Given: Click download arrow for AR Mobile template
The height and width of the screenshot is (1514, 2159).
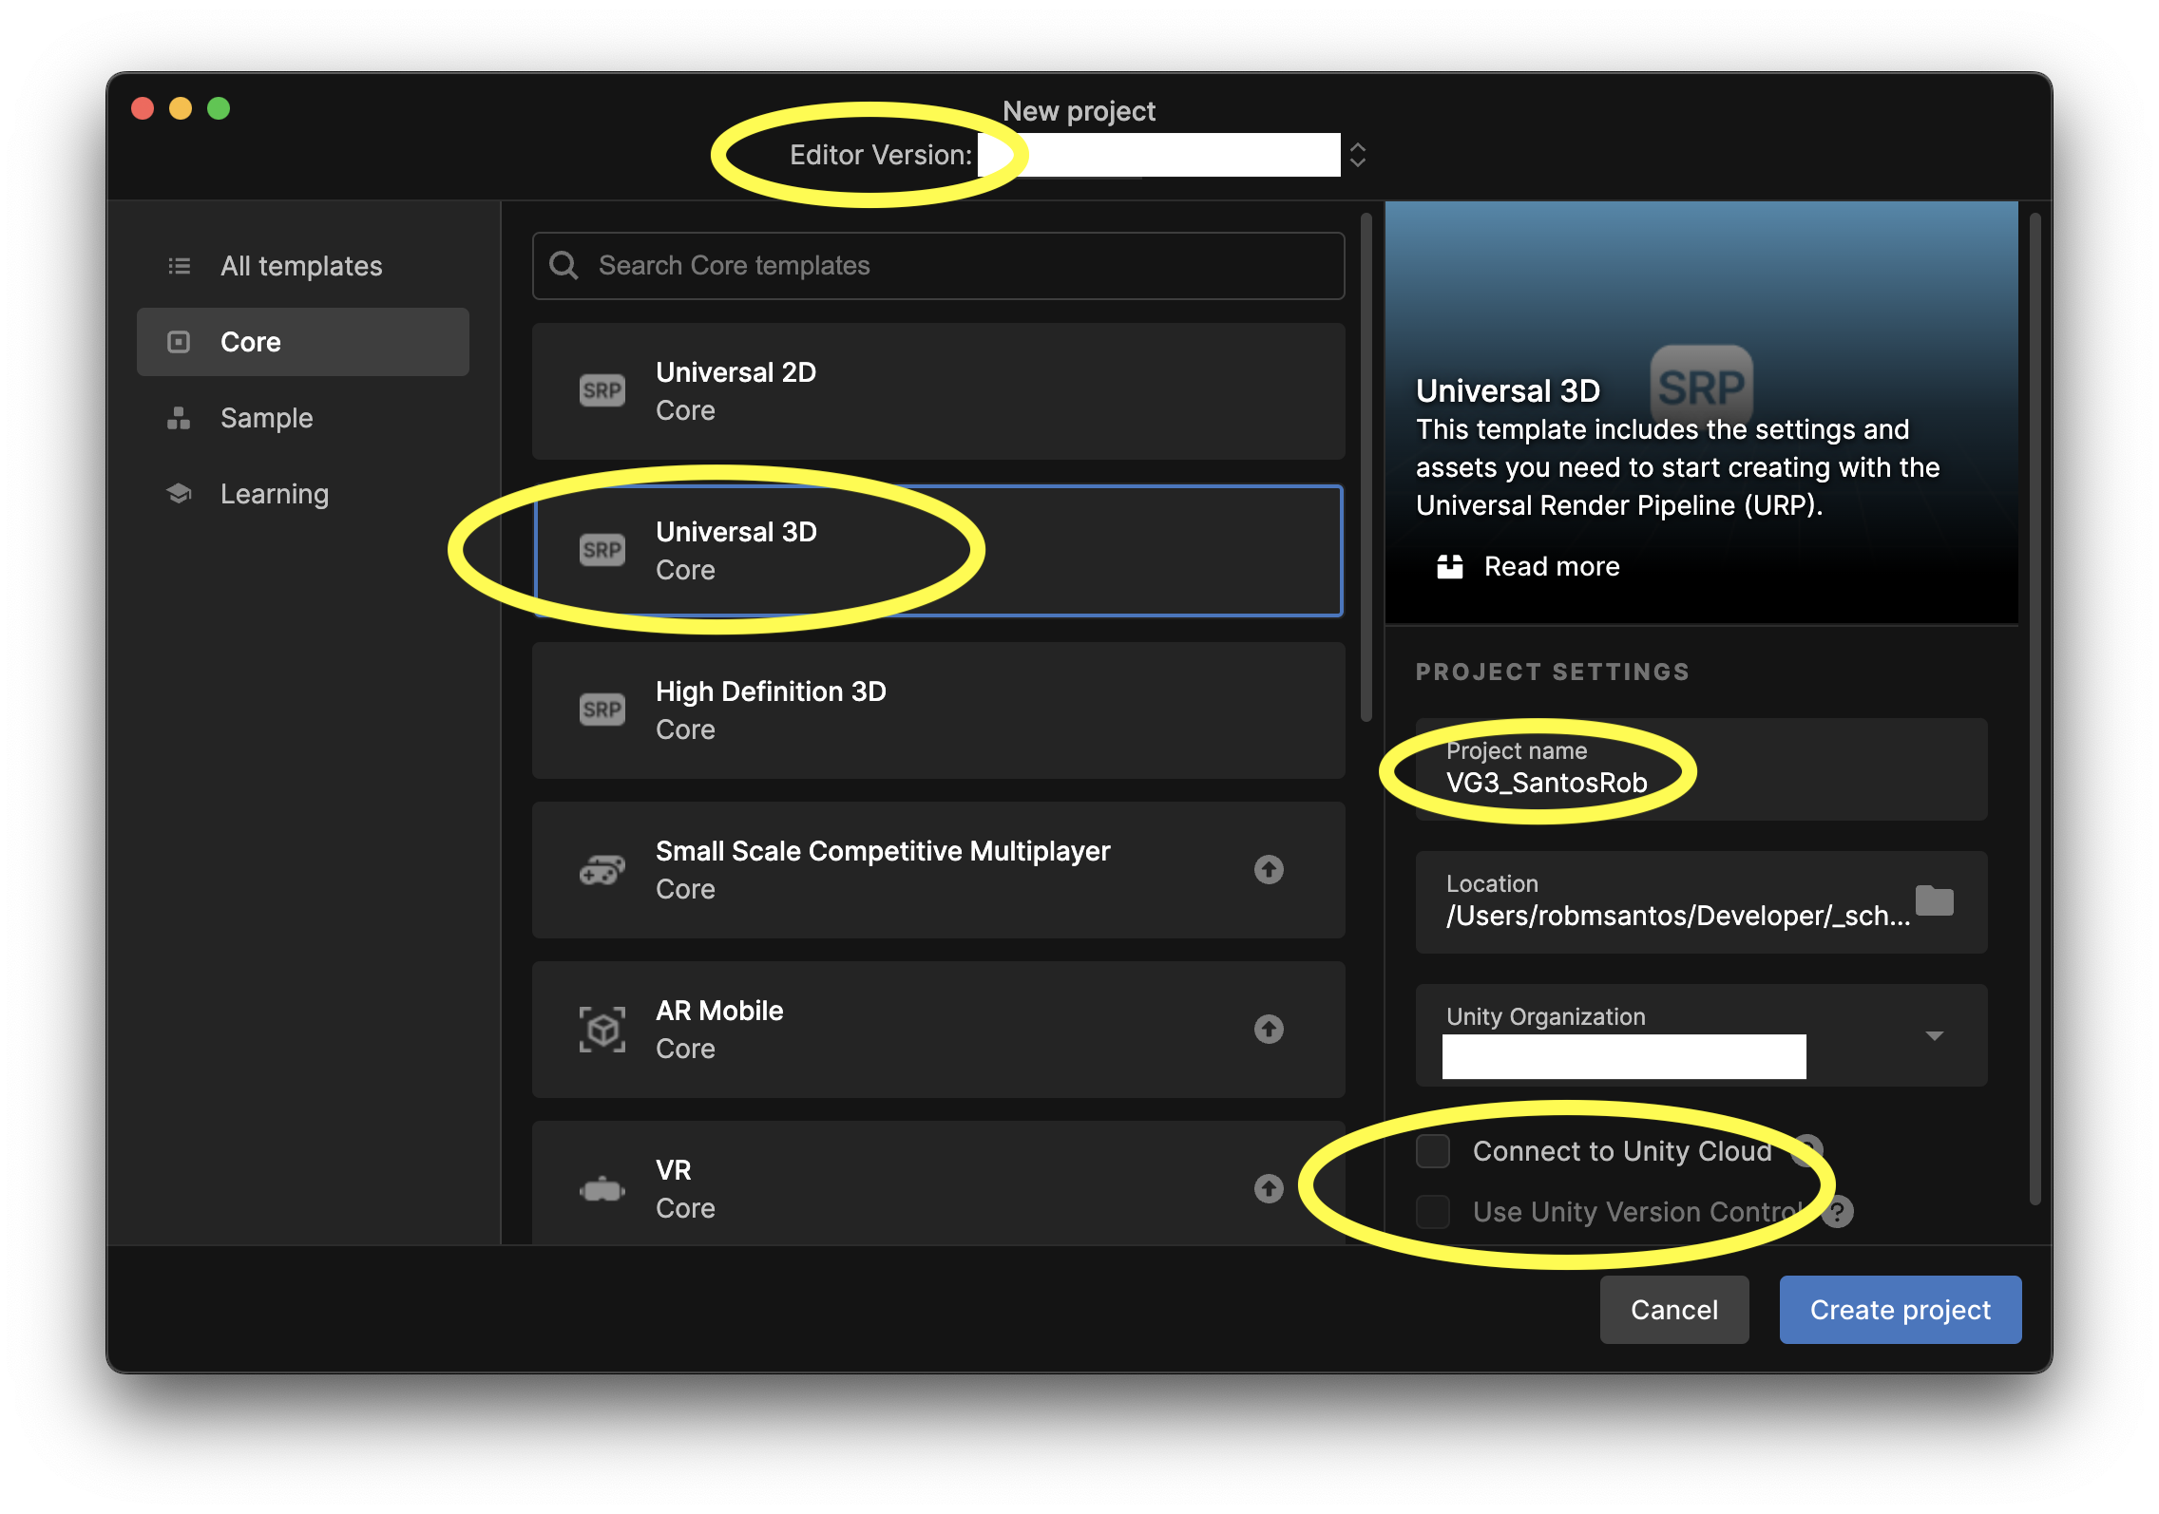Looking at the screenshot, I should click(x=1269, y=1030).
